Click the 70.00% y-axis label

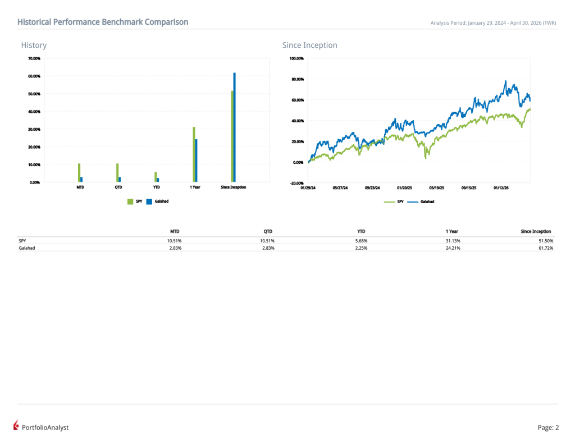tap(34, 59)
